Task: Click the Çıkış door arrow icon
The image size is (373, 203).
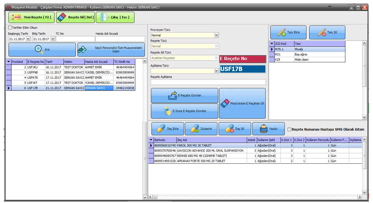Action: (105, 17)
